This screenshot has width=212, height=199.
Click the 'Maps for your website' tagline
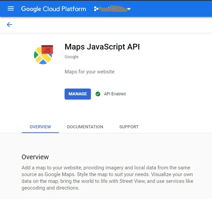[90, 72]
